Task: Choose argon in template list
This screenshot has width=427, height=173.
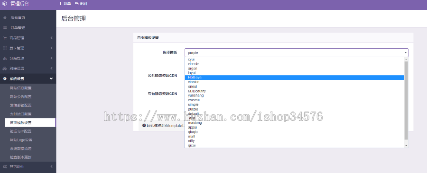Action: pyautogui.click(x=294, y=69)
